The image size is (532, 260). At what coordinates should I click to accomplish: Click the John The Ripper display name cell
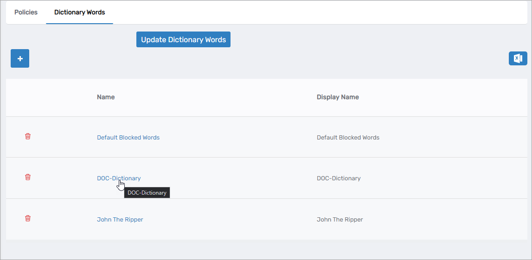point(340,220)
